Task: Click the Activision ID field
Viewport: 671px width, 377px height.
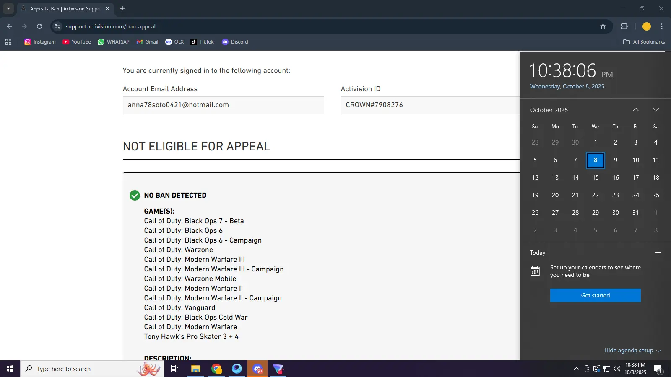Action: (x=430, y=105)
